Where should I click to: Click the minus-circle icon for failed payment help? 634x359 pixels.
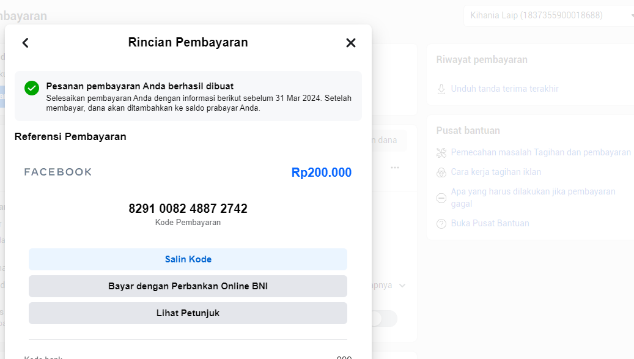point(441,198)
